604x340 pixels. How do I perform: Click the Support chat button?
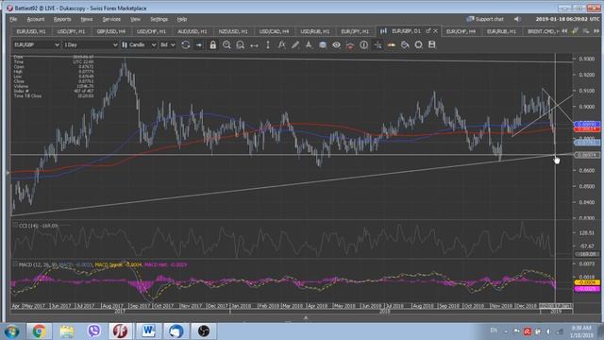coord(485,19)
